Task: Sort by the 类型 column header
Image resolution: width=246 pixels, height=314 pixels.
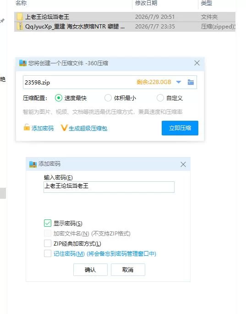Action: pyautogui.click(x=207, y=3)
